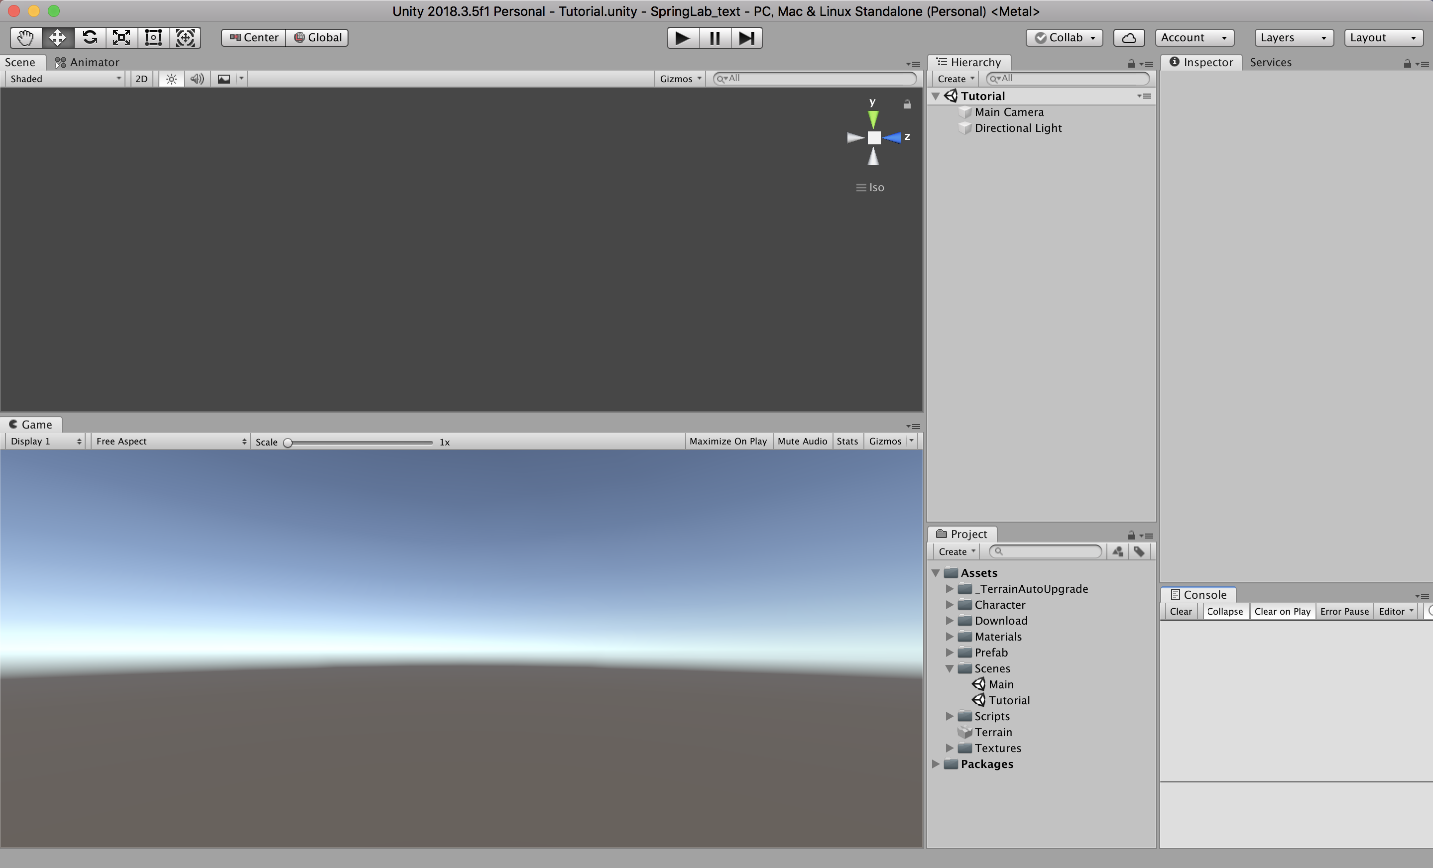1433x868 pixels.
Task: Toggle scene audio speaker icon
Action: (x=197, y=79)
